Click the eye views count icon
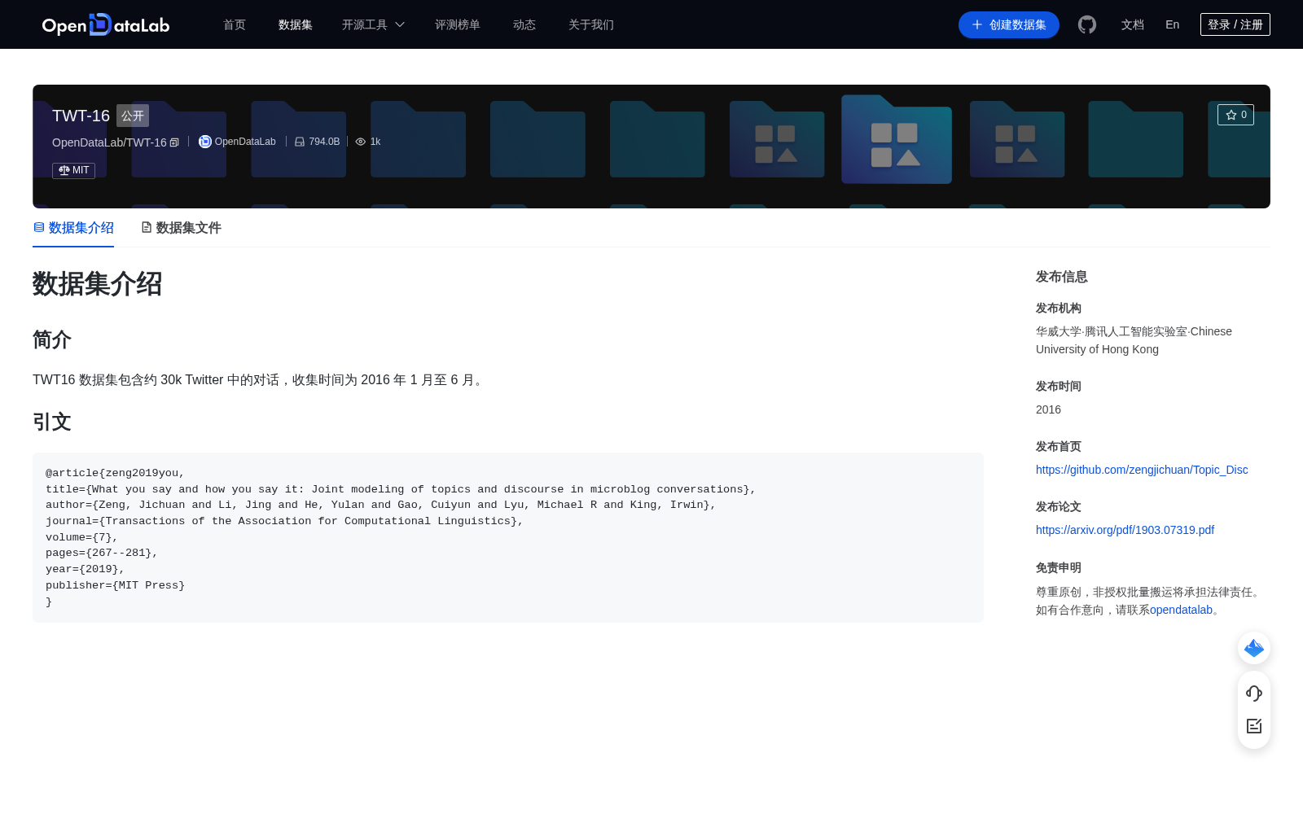The height and width of the screenshot is (814, 1303). [361, 142]
